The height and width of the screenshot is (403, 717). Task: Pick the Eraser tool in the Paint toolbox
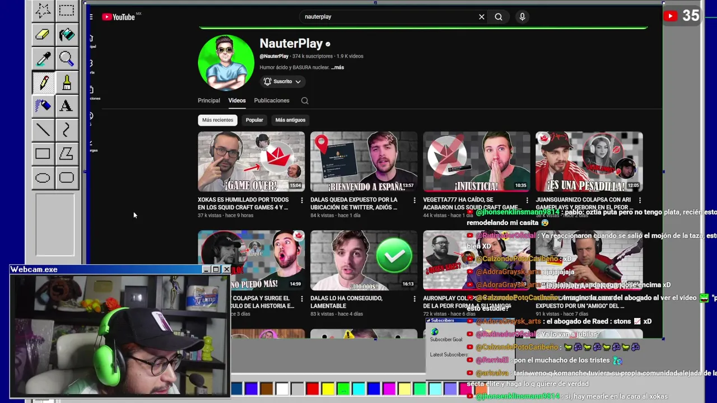(43, 34)
